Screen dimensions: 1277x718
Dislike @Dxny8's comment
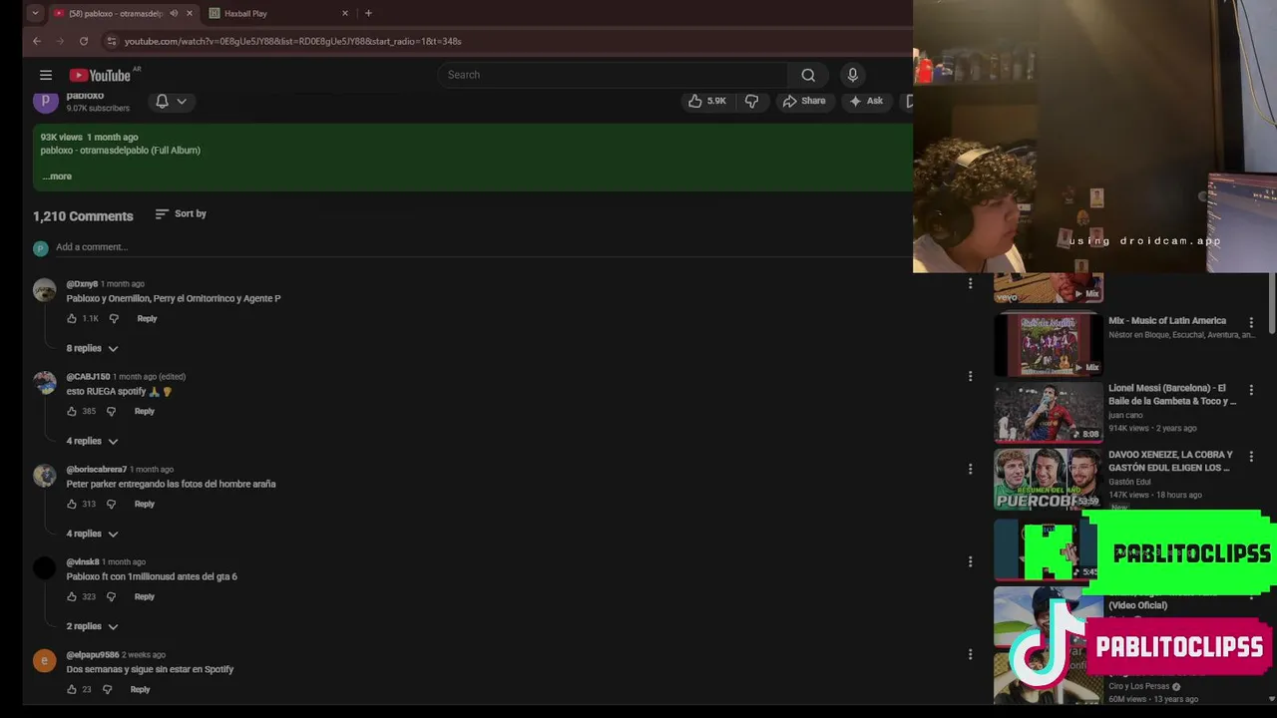[114, 318]
